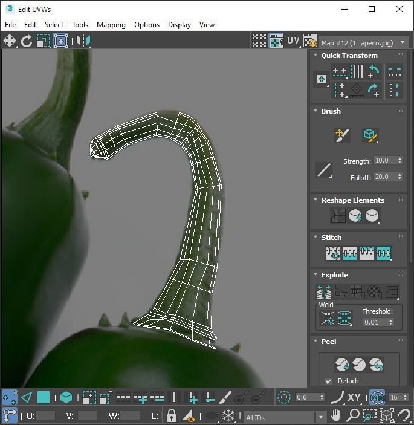Screen dimensions: 414x425
Task: Open the Mapping menu
Action: click(x=111, y=25)
